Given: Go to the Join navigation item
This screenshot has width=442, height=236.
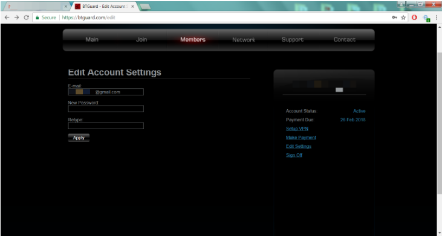Looking at the screenshot, I should point(141,40).
